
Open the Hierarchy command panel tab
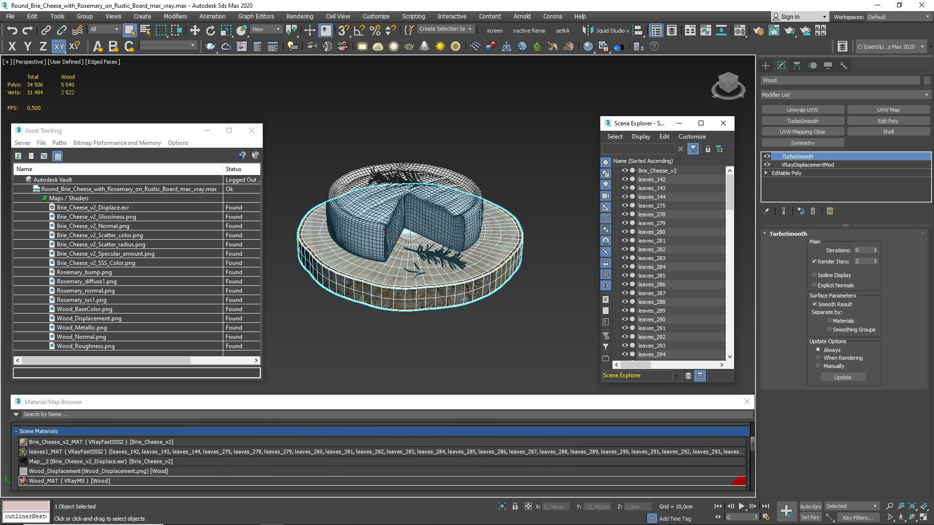797,66
